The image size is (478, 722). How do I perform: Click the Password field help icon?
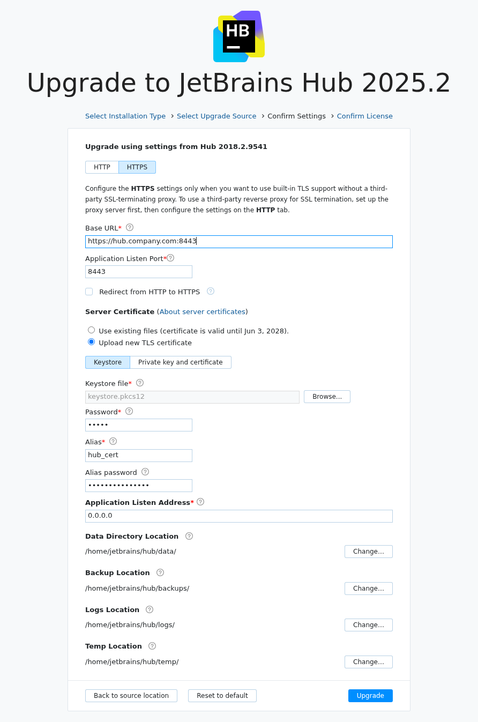tap(129, 411)
